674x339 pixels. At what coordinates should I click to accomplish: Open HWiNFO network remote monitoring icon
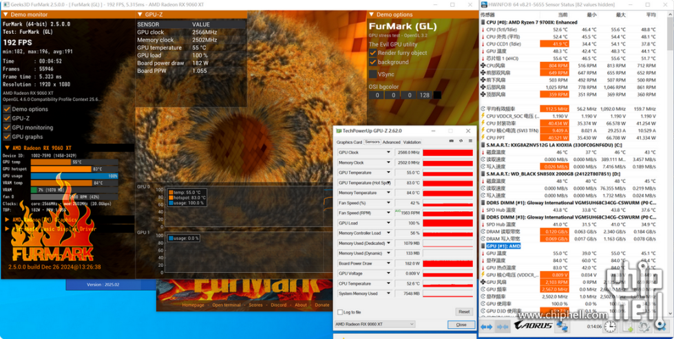[562, 326]
